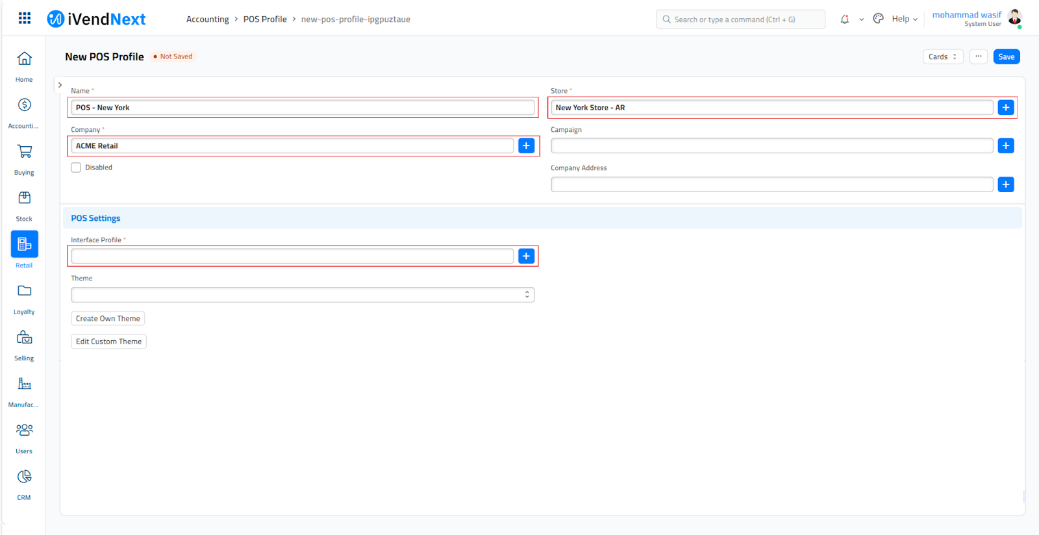
Task: Open POS Profile breadcrumb
Action: [265, 19]
